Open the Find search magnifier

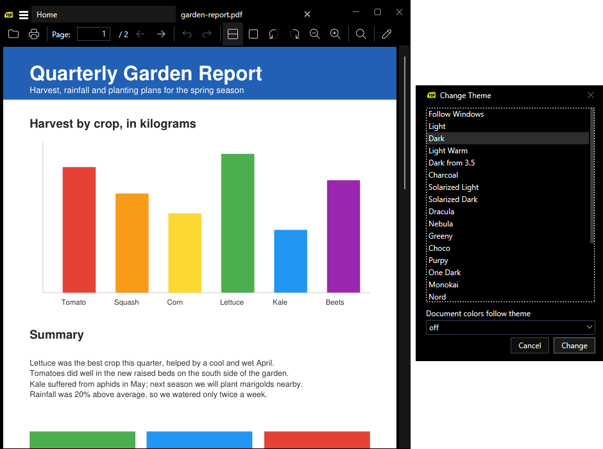point(361,34)
